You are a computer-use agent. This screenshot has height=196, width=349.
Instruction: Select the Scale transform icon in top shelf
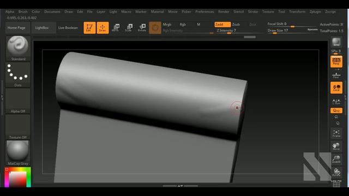(129, 28)
